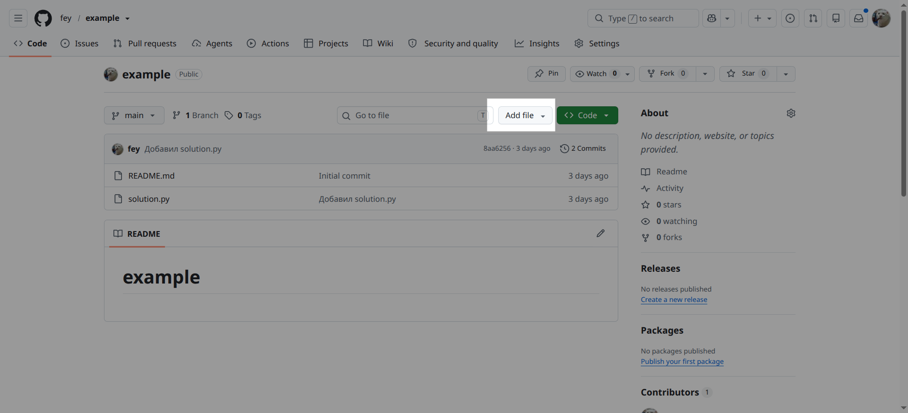Open the Activity link in About

[x=662, y=188]
